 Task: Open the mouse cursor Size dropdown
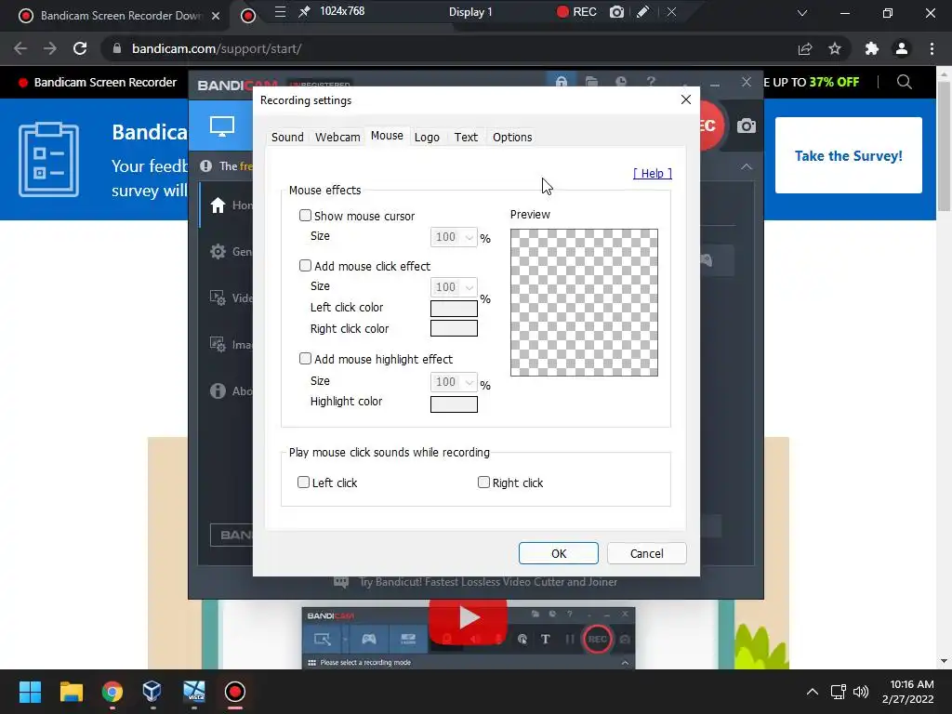(454, 237)
